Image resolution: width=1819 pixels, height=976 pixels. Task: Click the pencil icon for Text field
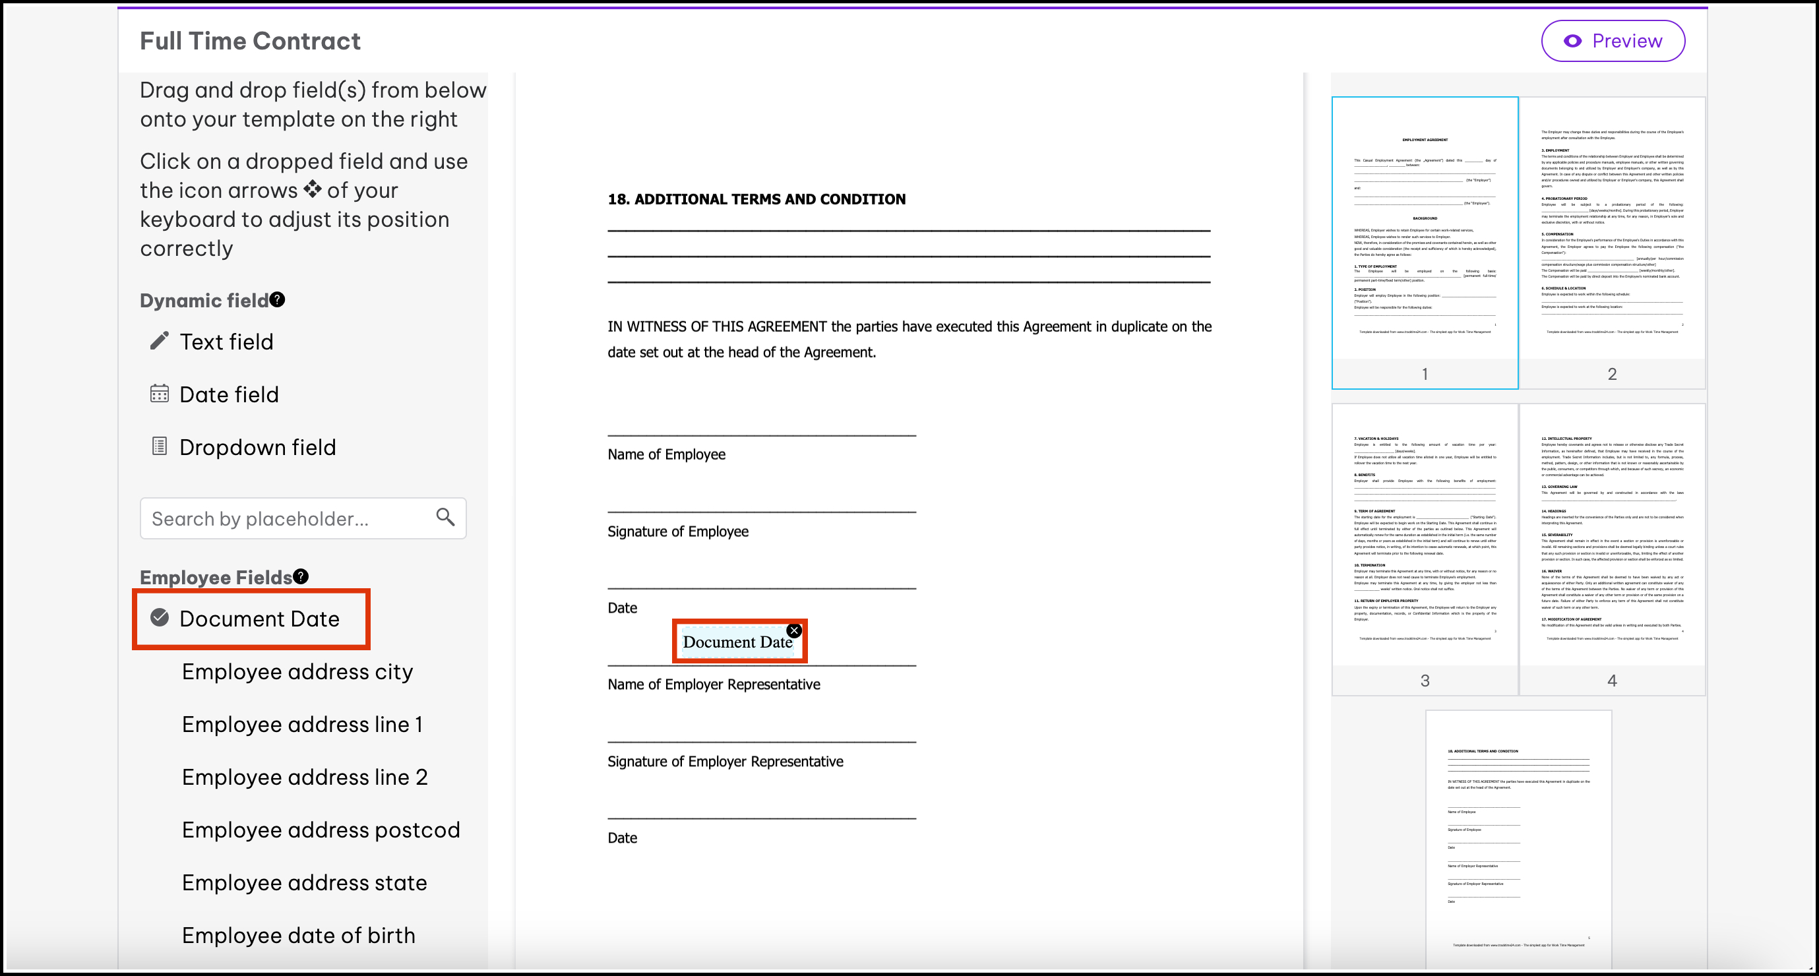[x=160, y=341]
